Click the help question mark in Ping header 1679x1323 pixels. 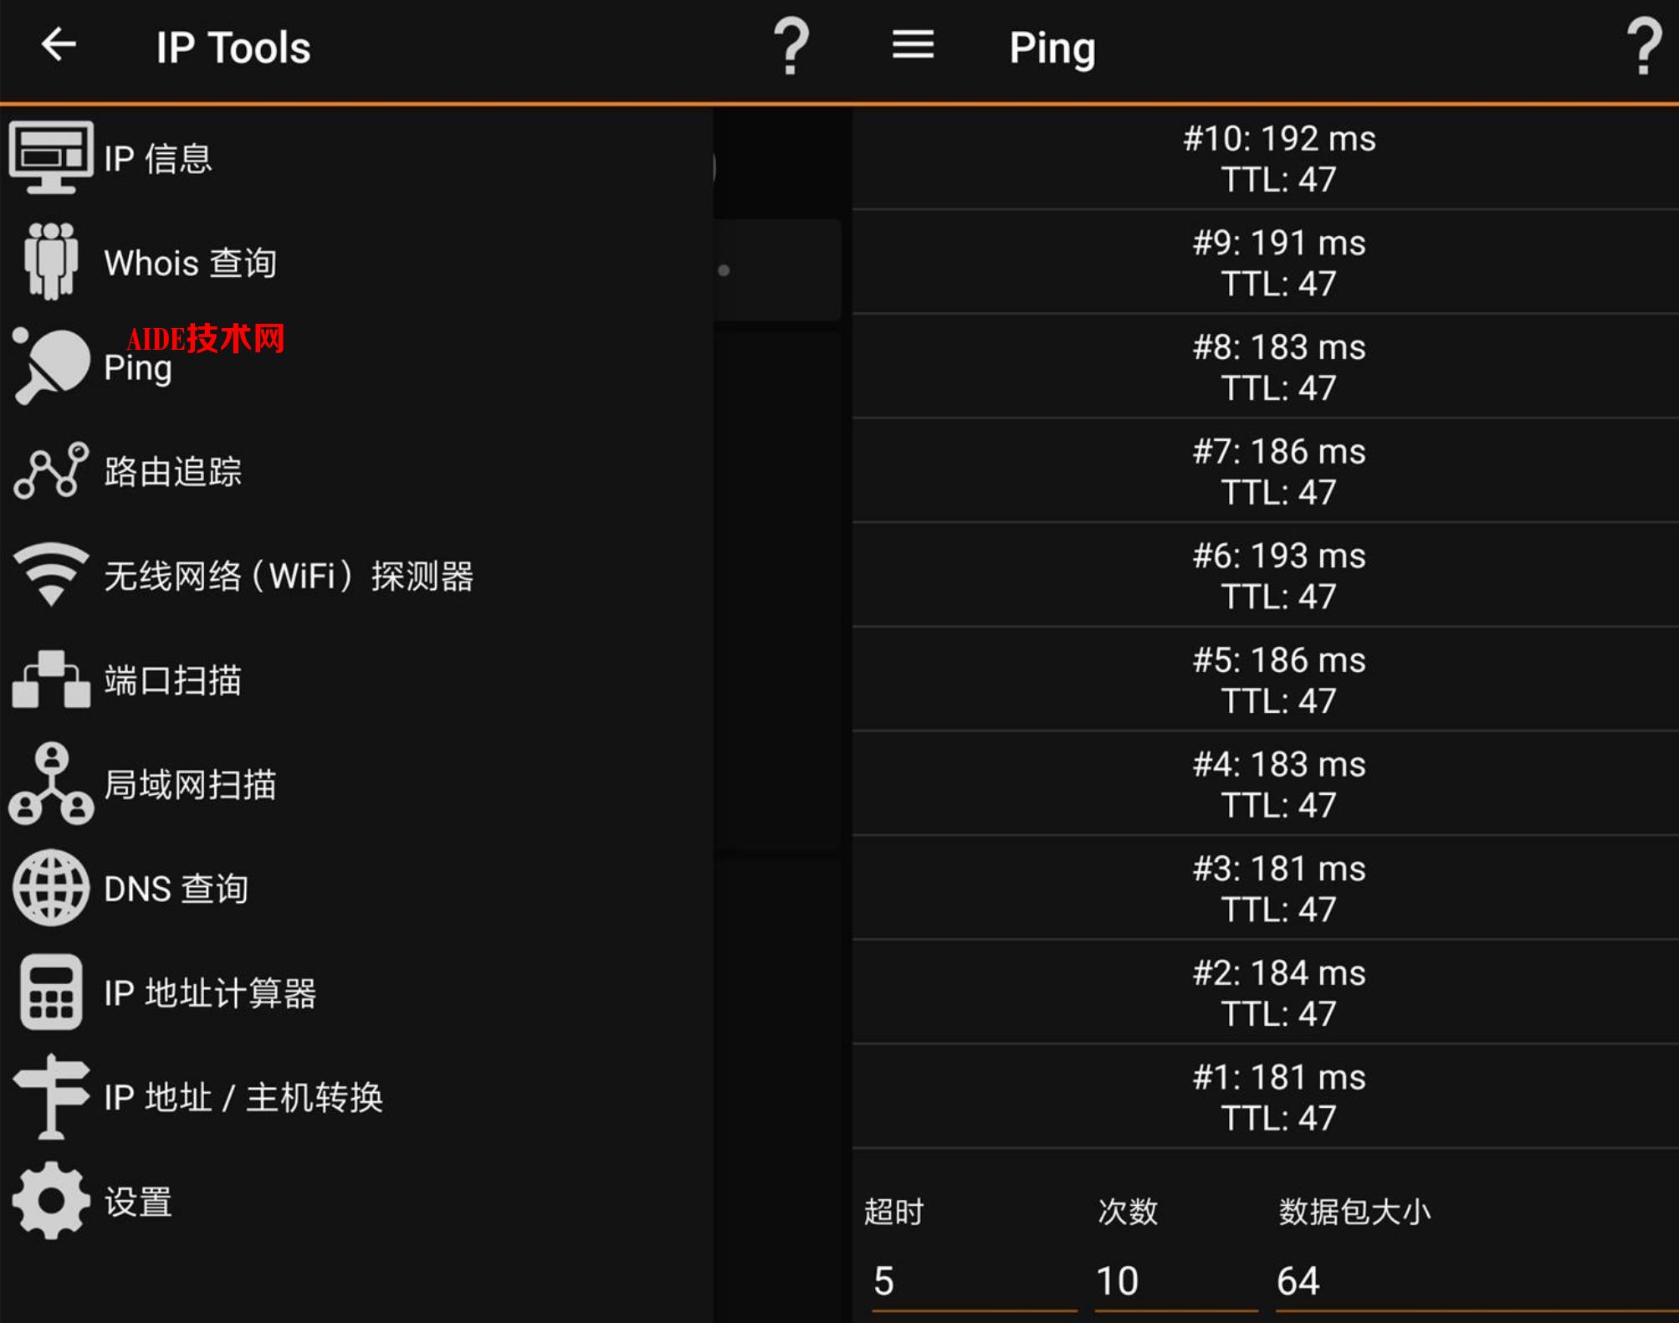1644,47
